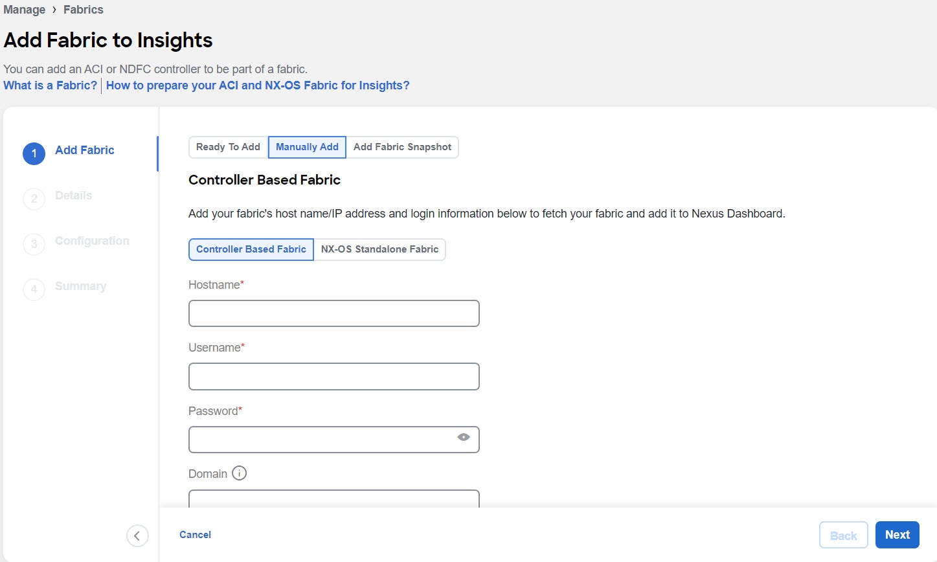This screenshot has width=937, height=562.
Task: Select the Details step label
Action: click(73, 196)
